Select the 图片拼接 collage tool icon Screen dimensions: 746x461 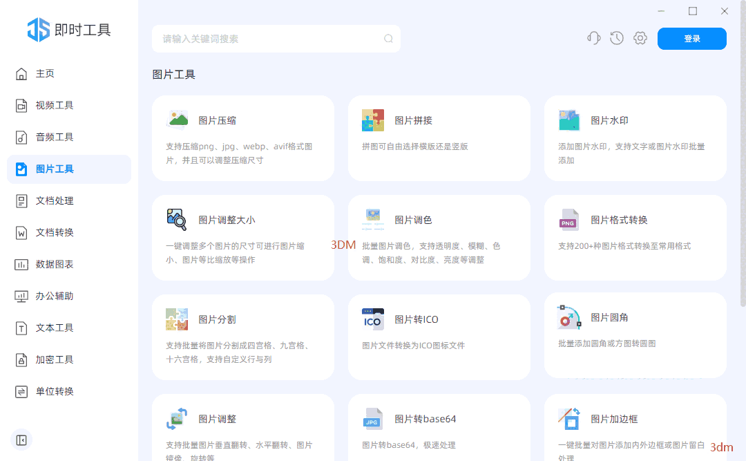click(x=372, y=119)
